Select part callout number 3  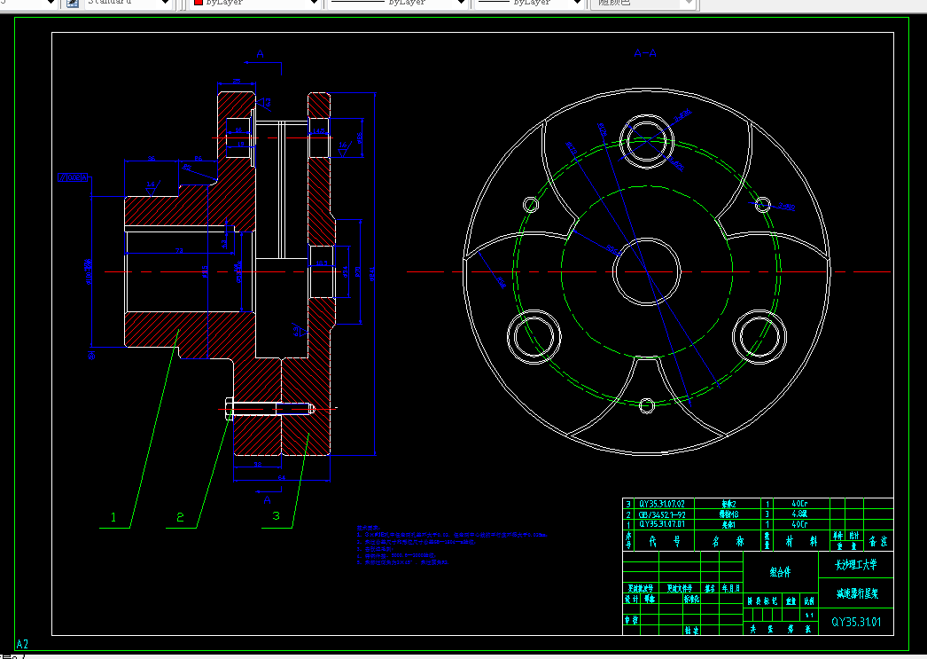click(x=277, y=516)
